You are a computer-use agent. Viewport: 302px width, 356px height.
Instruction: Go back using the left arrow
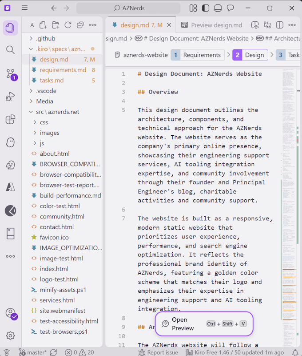(x=54, y=8)
